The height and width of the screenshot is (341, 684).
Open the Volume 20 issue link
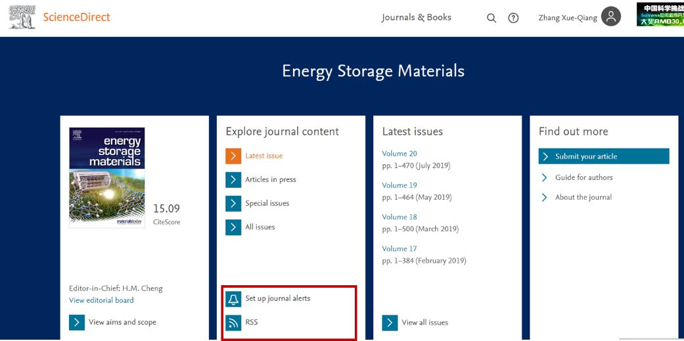coord(399,154)
